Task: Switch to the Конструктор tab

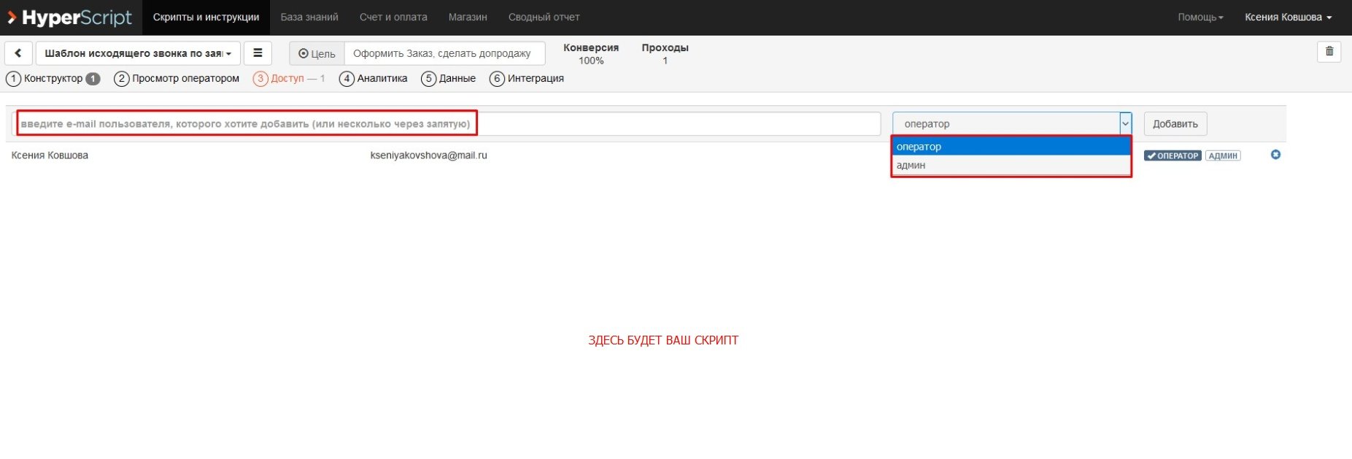Action: point(53,78)
